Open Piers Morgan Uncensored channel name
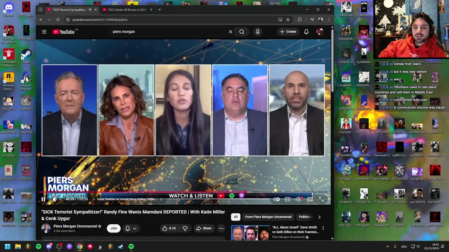The image size is (449, 252). (x=75, y=226)
